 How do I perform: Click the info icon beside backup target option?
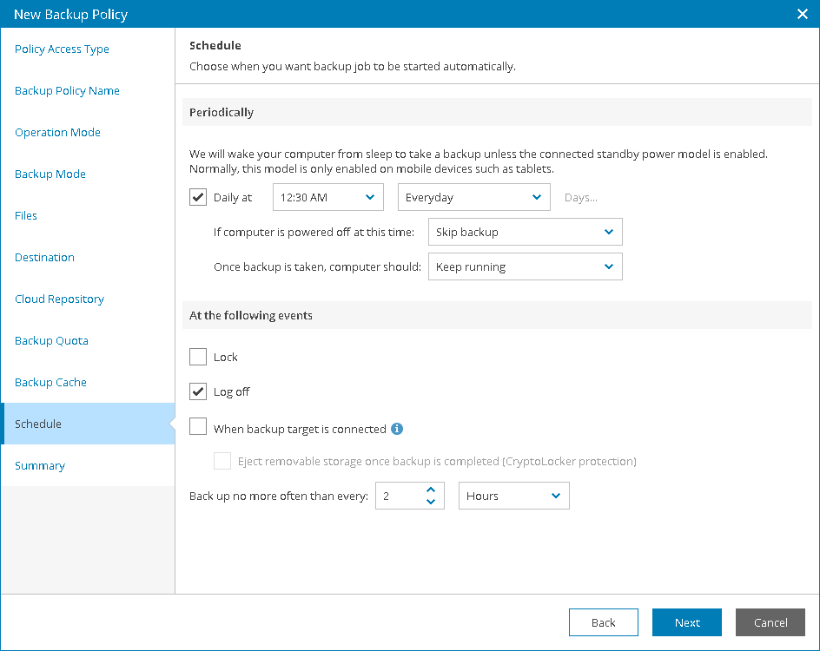tap(397, 429)
